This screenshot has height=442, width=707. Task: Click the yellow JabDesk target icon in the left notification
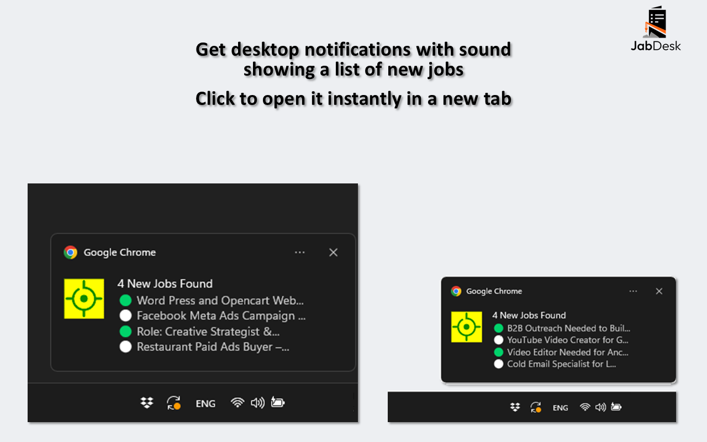pos(84,298)
